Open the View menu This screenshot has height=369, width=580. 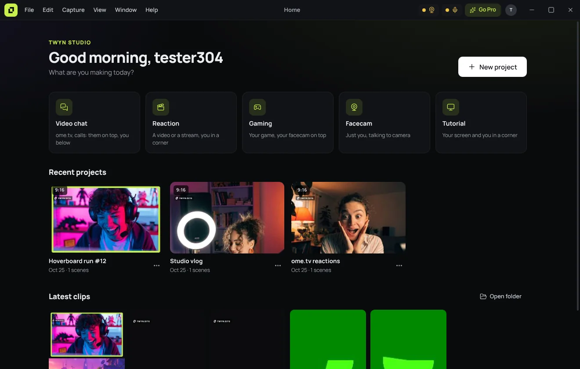click(x=100, y=10)
